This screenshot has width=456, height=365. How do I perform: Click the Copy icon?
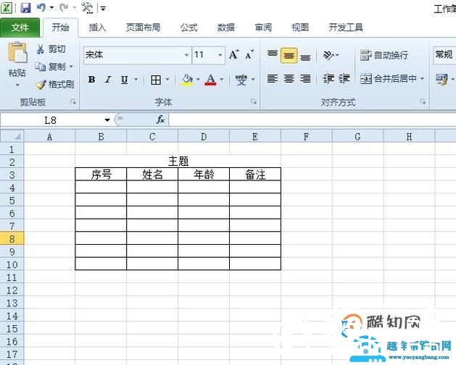[40, 67]
